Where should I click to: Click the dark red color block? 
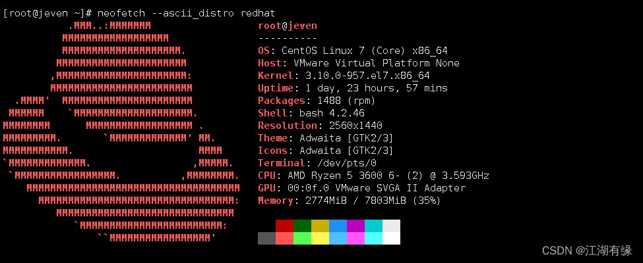tap(285, 226)
